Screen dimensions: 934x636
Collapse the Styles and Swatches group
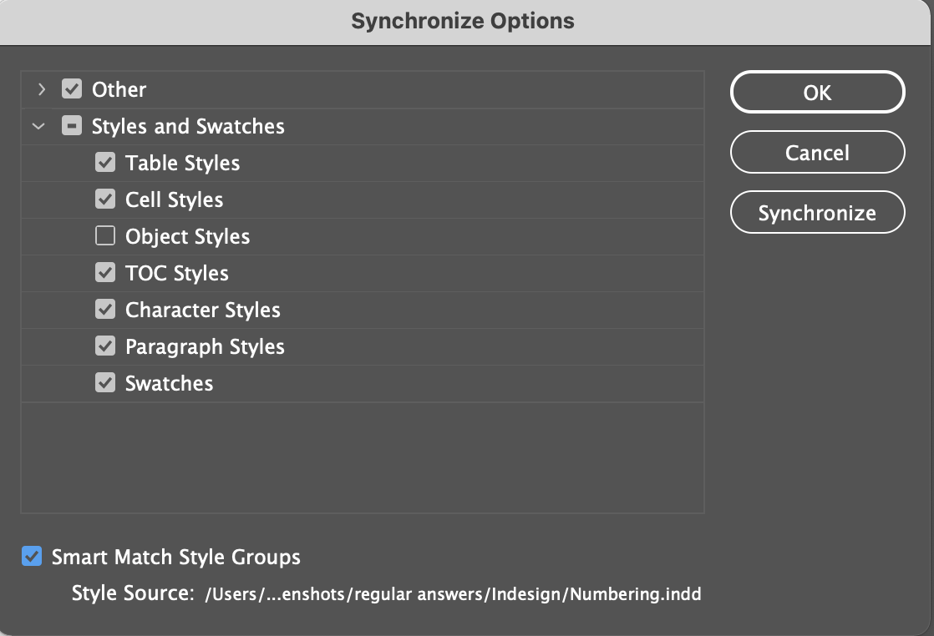click(x=38, y=126)
